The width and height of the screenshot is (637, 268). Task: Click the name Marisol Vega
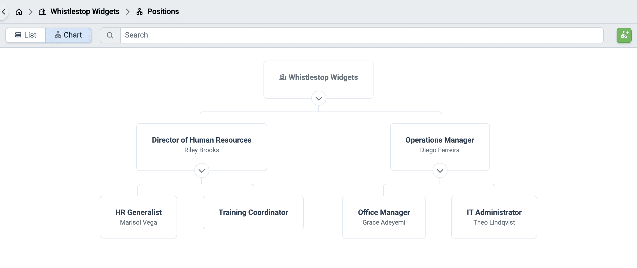click(138, 222)
